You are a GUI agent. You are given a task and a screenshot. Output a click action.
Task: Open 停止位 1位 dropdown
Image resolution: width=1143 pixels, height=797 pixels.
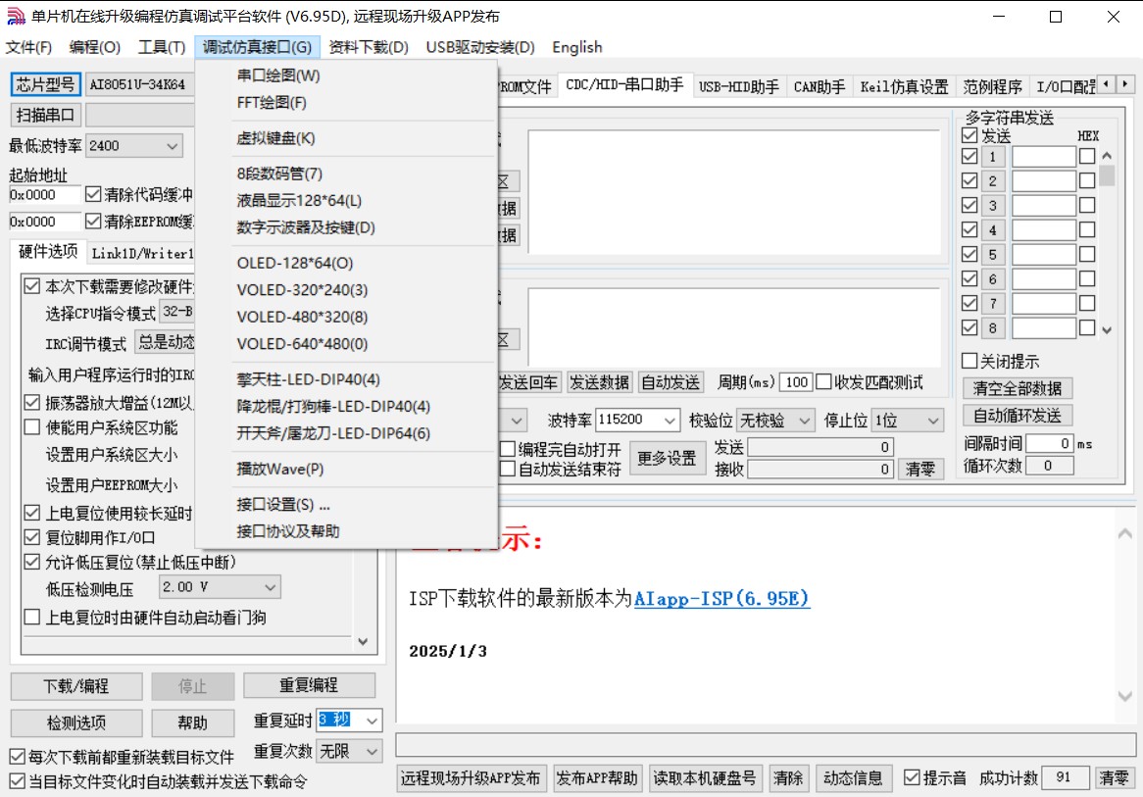[x=908, y=420]
